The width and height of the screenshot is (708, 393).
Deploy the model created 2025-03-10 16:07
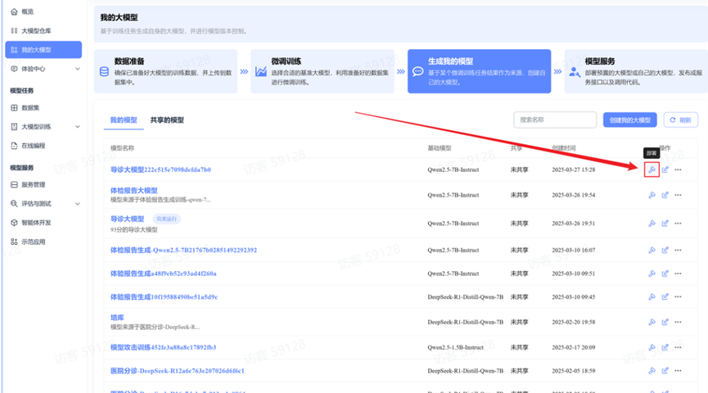652,250
